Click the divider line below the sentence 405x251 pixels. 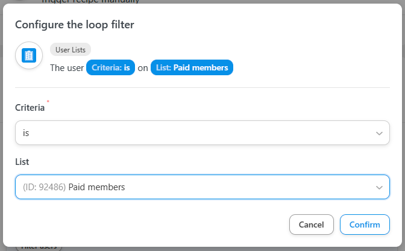[x=202, y=88]
